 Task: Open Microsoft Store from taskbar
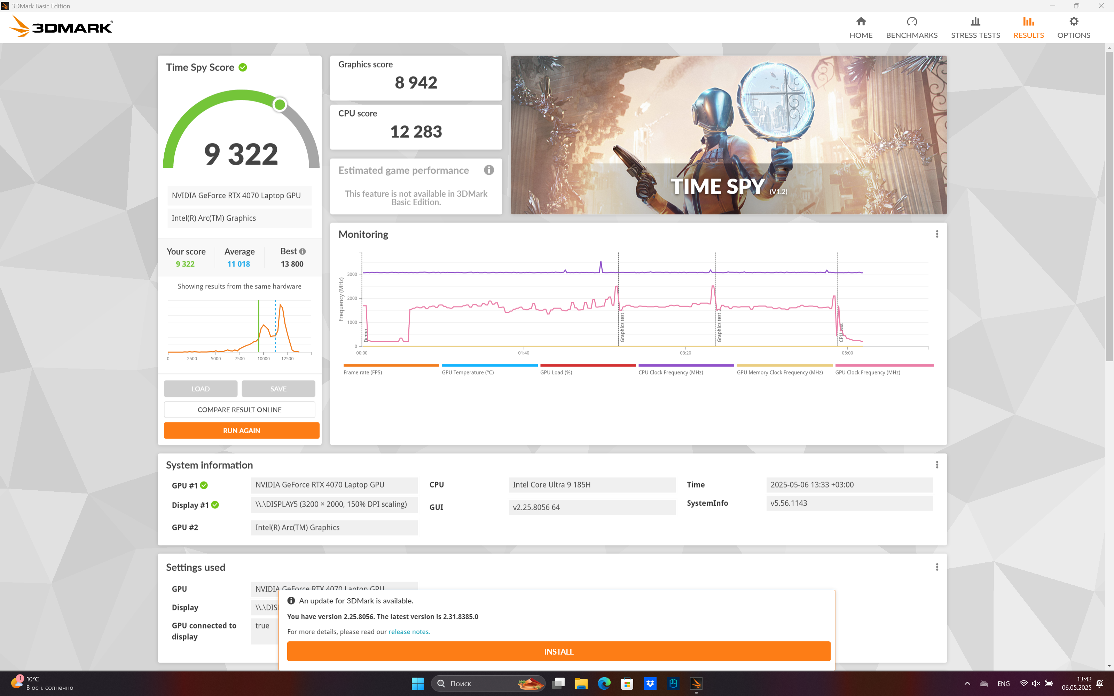point(627,683)
